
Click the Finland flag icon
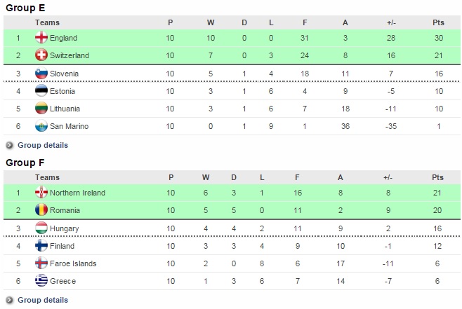[41, 246]
